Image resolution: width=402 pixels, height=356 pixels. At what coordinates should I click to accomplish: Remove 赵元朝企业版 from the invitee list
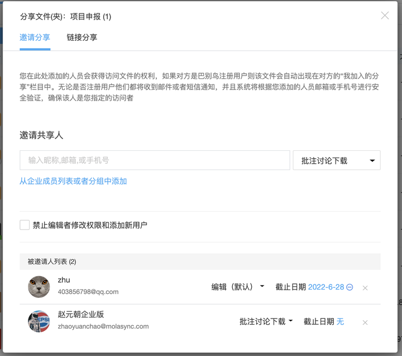[x=365, y=322]
